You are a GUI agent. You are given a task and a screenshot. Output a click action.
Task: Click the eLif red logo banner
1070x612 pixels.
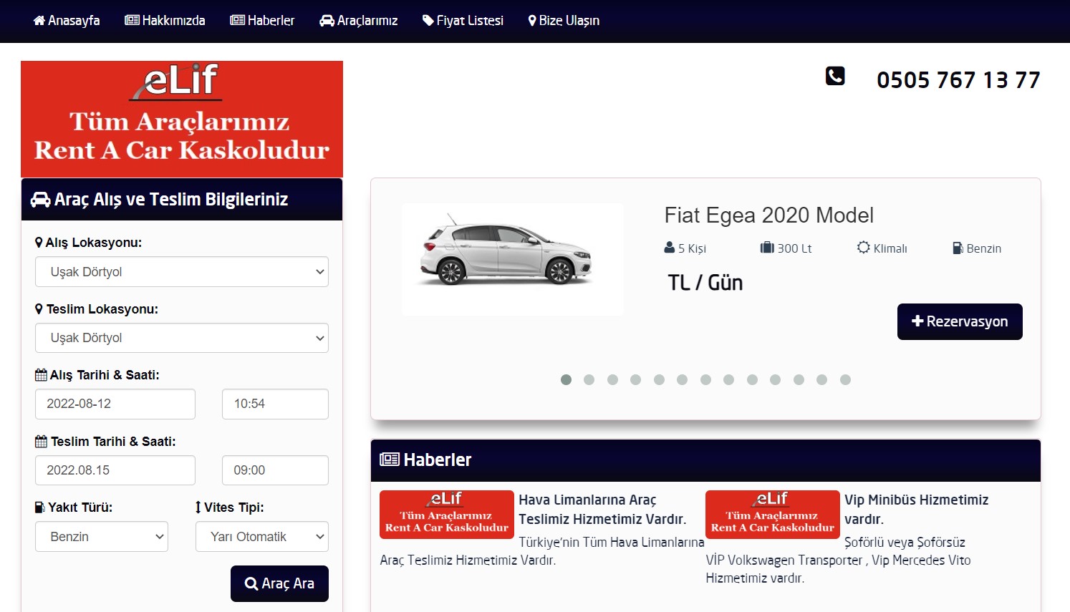pyautogui.click(x=182, y=119)
